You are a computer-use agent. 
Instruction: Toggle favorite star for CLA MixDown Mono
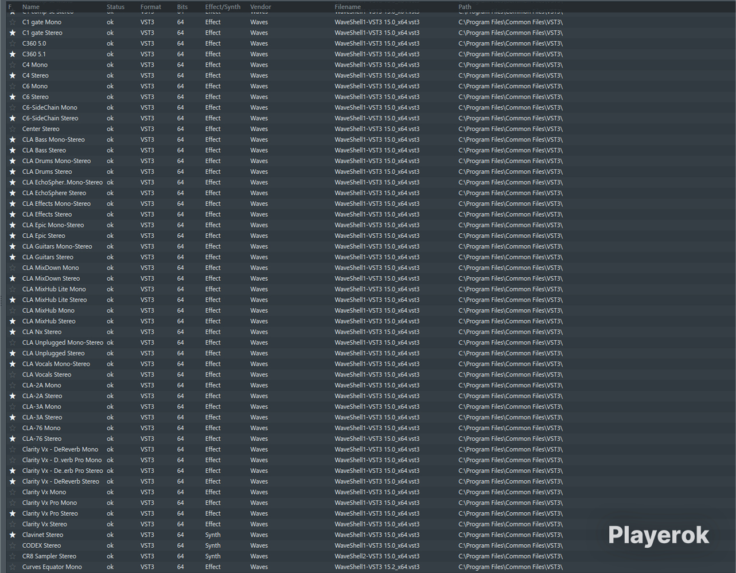[x=13, y=268]
